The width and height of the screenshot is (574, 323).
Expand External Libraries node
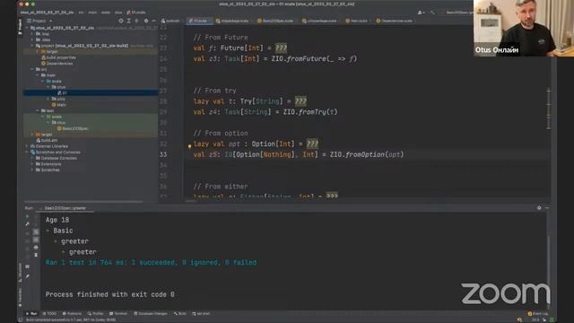click(x=27, y=146)
